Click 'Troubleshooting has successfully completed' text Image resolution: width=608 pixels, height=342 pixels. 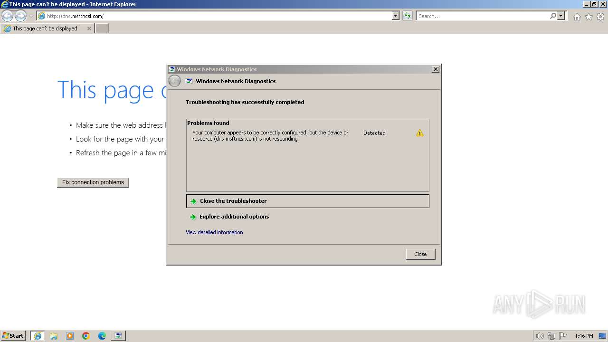pos(245,102)
